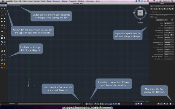Open the Pan hand tool in status bar

pyautogui.click(x=136, y=104)
